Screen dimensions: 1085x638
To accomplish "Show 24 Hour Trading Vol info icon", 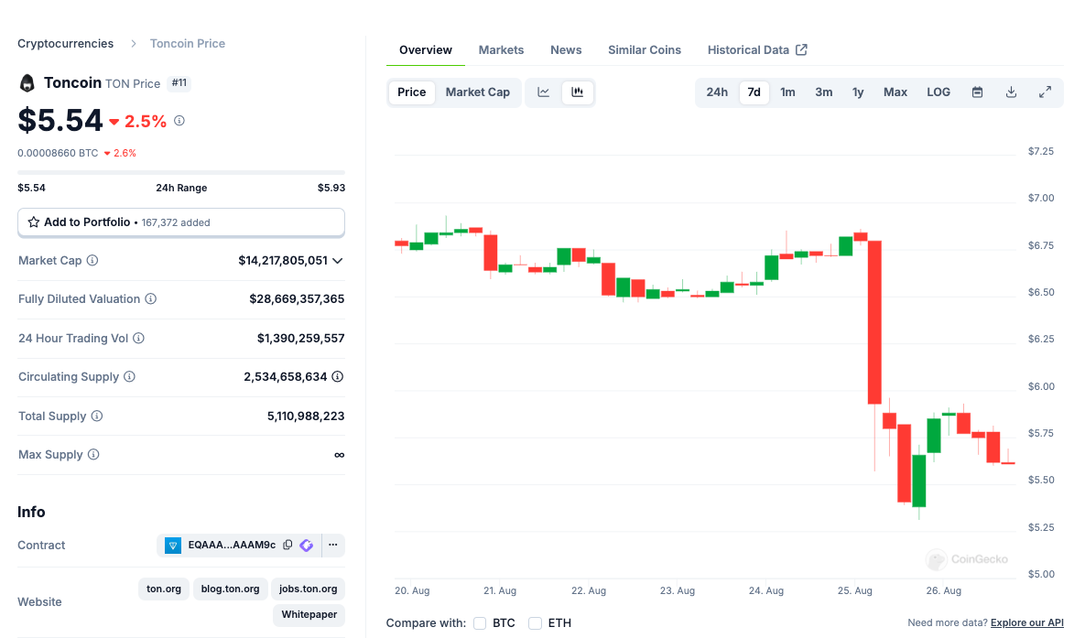I will [x=138, y=338].
